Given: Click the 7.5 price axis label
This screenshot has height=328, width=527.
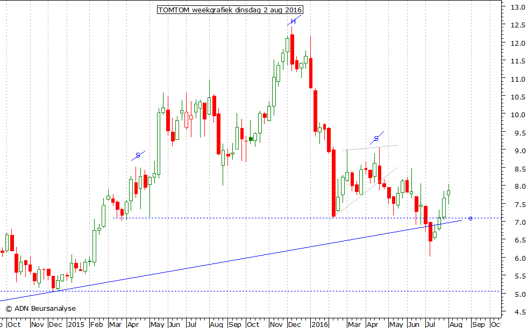Looking at the screenshot, I should coord(519,205).
